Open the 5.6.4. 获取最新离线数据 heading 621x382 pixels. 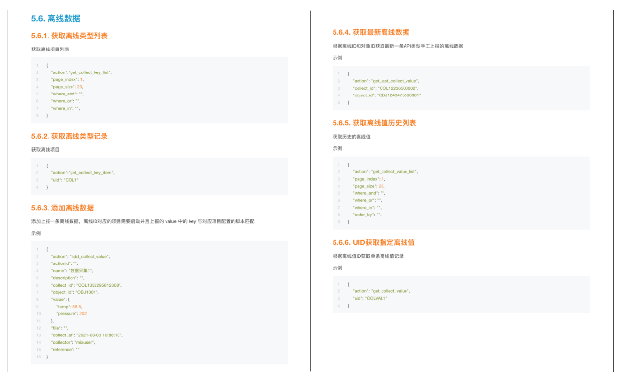(371, 32)
